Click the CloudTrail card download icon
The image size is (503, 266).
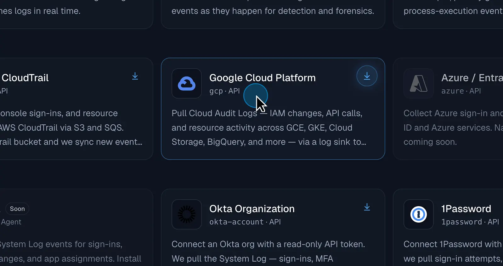coord(135,76)
